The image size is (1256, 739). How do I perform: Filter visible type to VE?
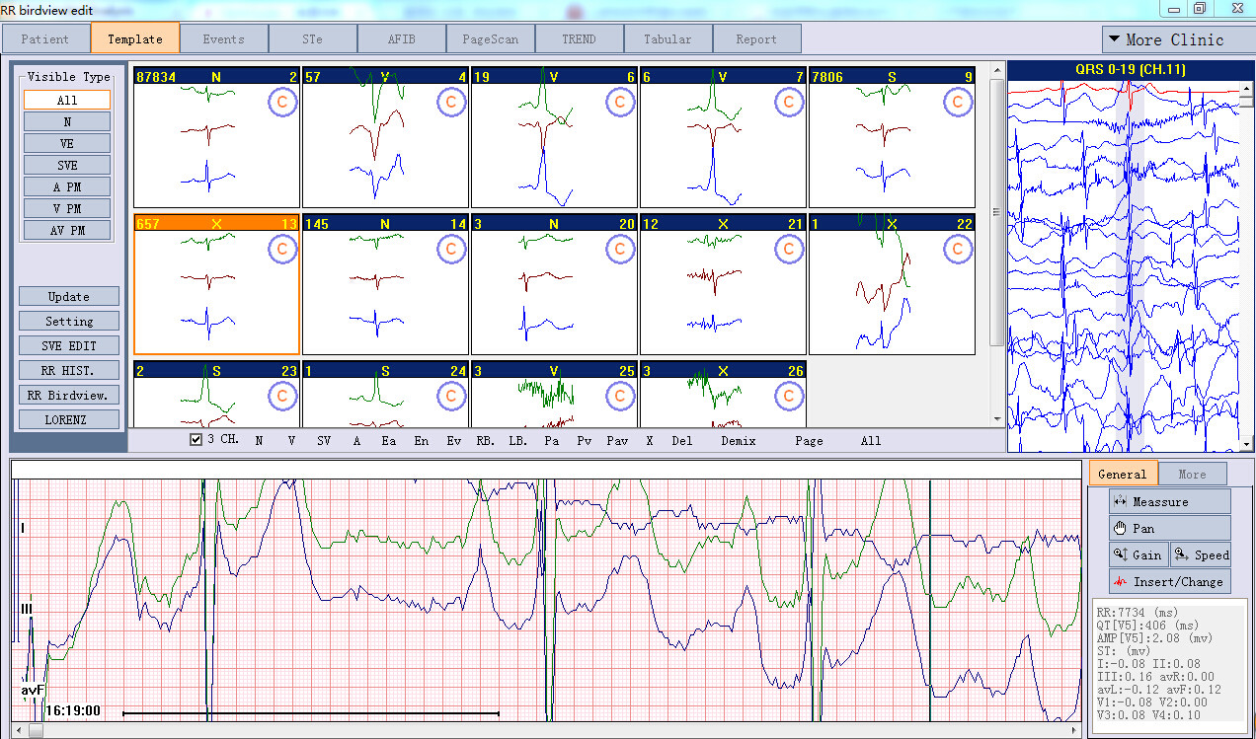pos(67,143)
